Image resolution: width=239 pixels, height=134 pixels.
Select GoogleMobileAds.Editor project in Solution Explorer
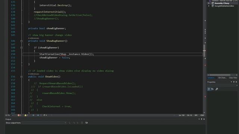224,6
